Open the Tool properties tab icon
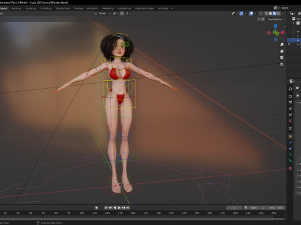 [x=290, y=89]
